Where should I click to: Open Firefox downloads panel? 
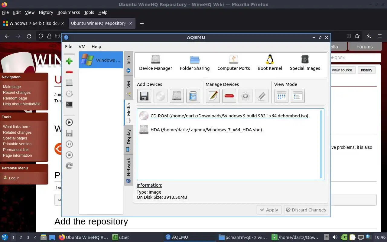coord(369,36)
